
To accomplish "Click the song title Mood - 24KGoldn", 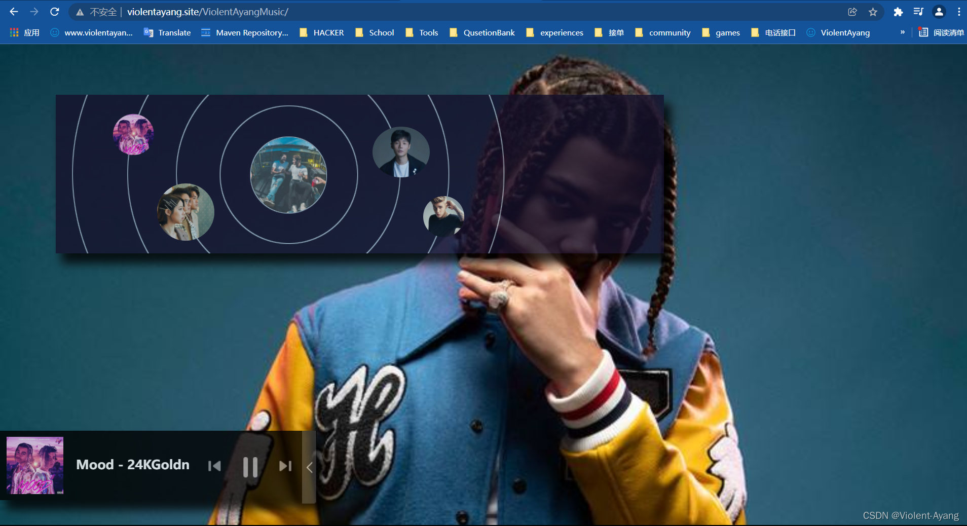I will click(x=133, y=465).
